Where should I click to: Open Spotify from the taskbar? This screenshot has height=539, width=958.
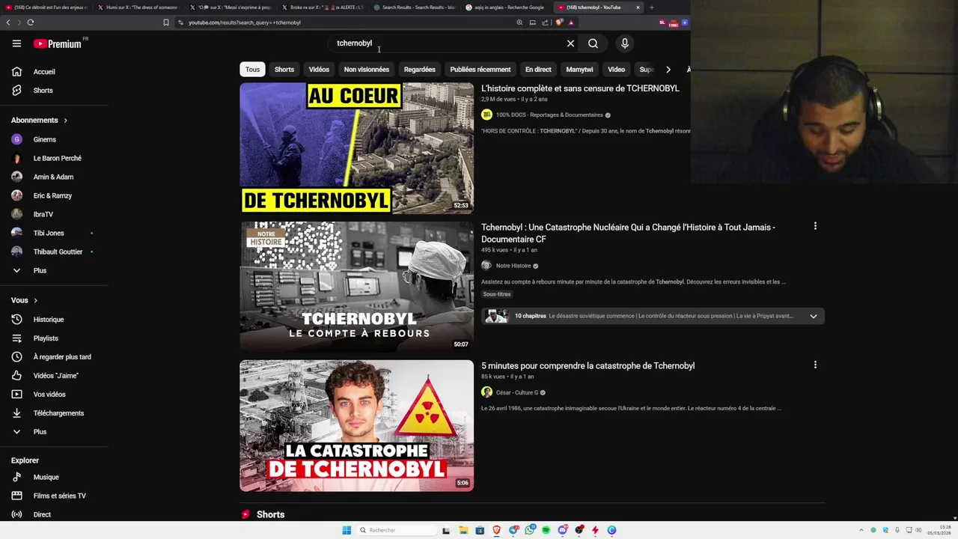(x=546, y=530)
